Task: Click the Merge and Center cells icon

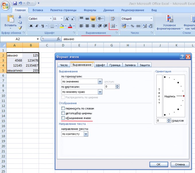Action: pos(113,26)
